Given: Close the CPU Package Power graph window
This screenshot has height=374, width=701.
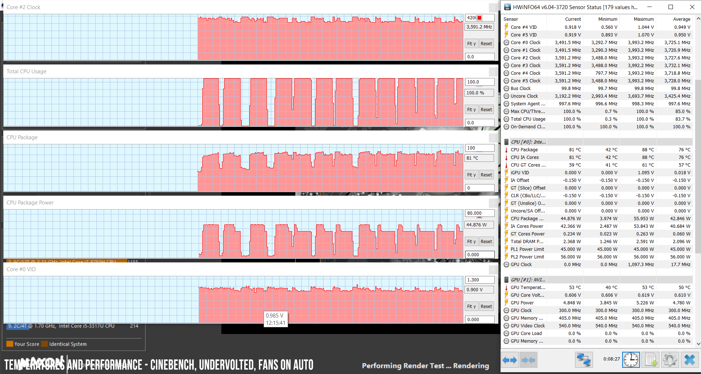Looking at the screenshot, I should 493,203.
